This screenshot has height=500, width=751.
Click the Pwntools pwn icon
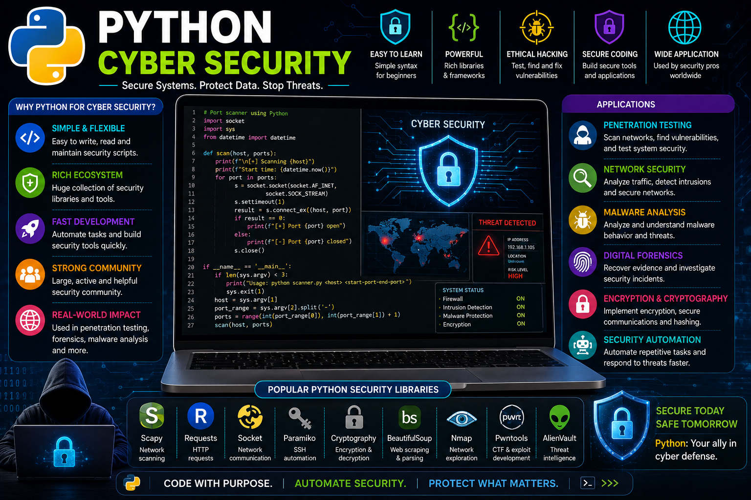point(511,417)
